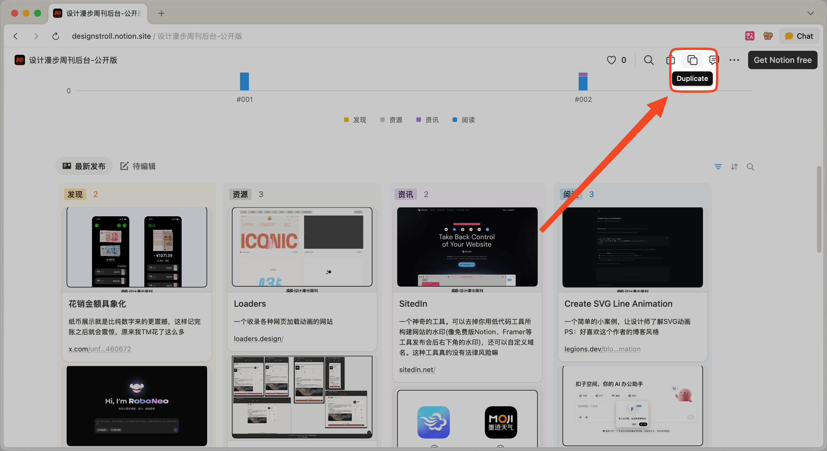Viewport: 827px width, 451px height.
Task: Click the blue #001 chart bar
Action: point(244,81)
